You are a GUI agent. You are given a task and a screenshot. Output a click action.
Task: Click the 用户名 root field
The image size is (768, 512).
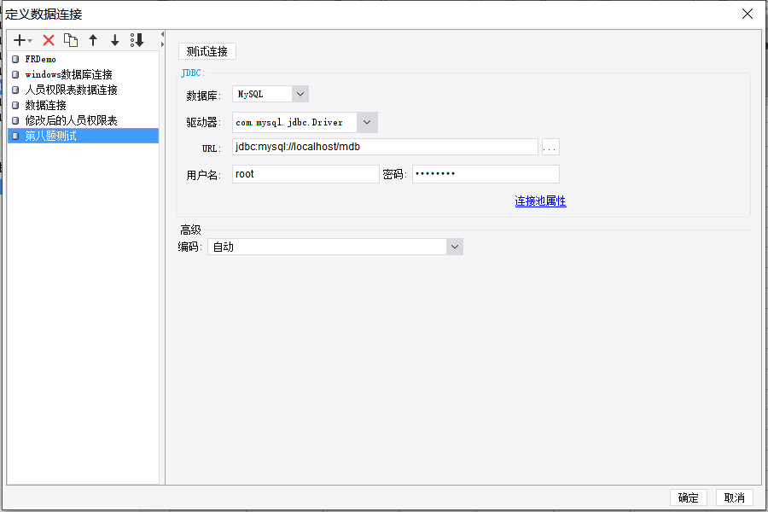305,174
